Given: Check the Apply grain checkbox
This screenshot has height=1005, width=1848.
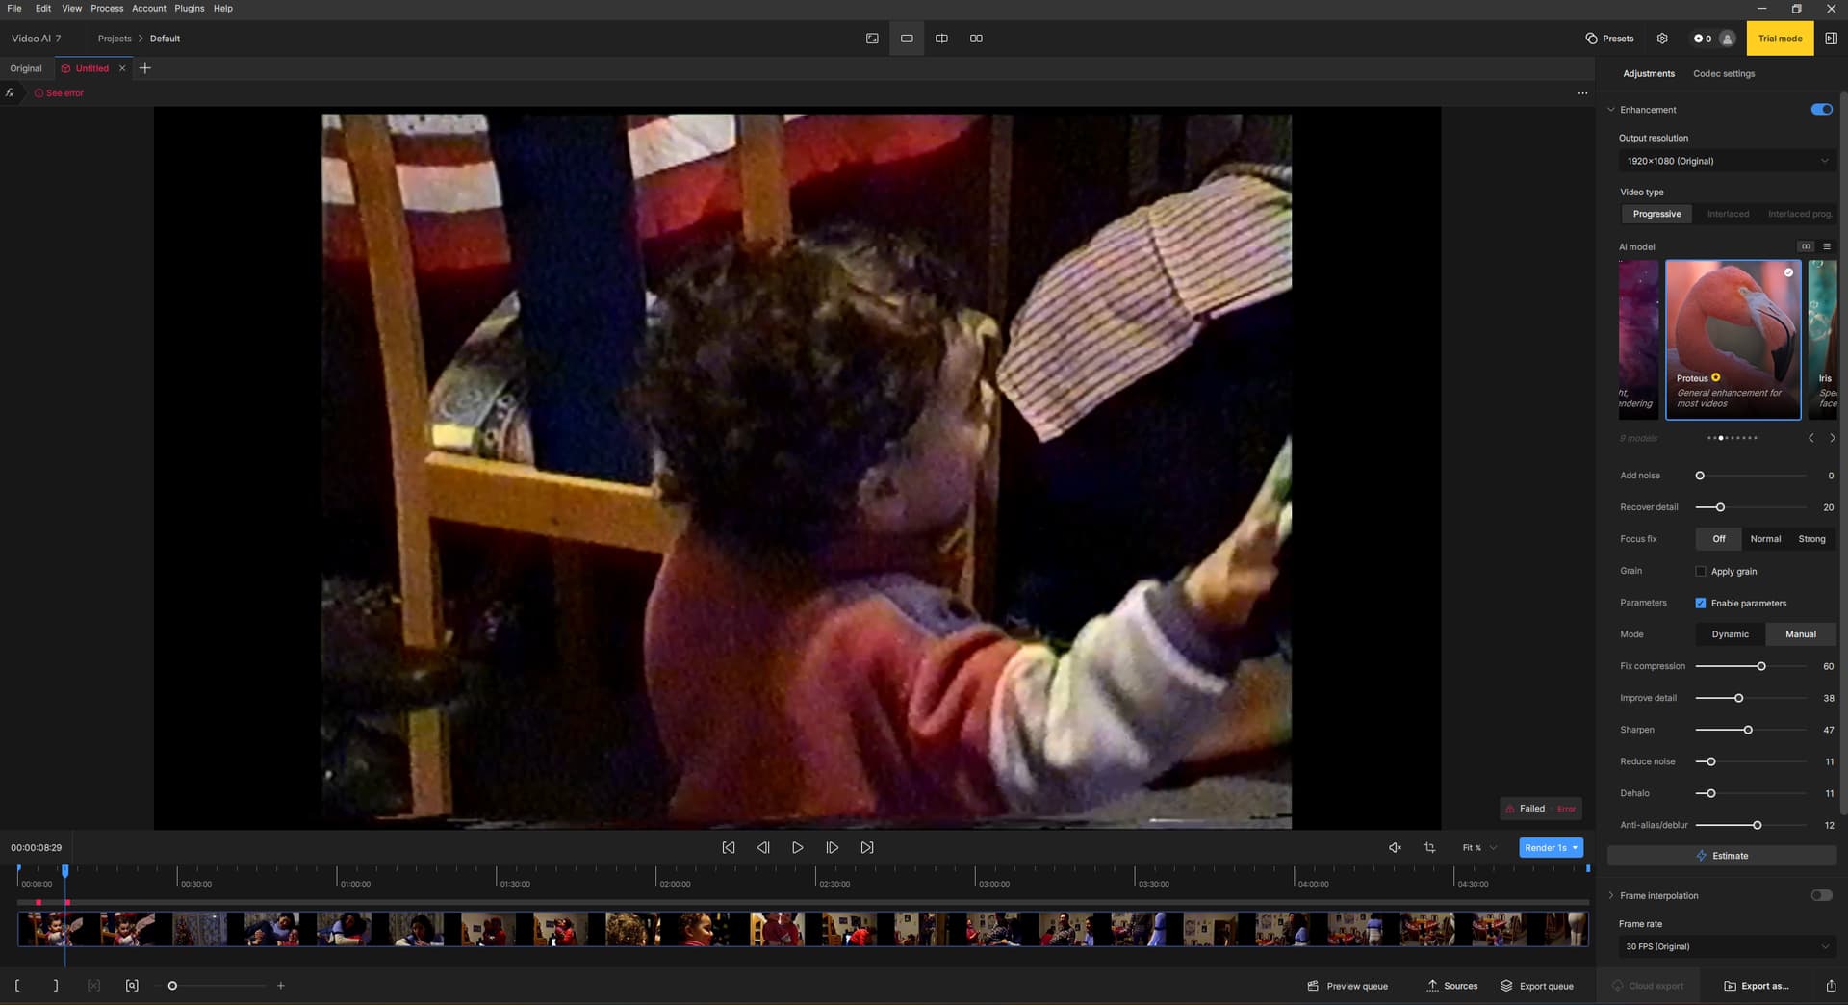Looking at the screenshot, I should (x=1701, y=571).
